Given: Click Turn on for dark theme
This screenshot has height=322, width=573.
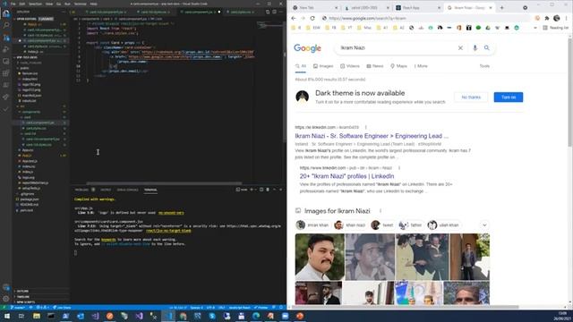Looking at the screenshot, I should click(x=509, y=97).
